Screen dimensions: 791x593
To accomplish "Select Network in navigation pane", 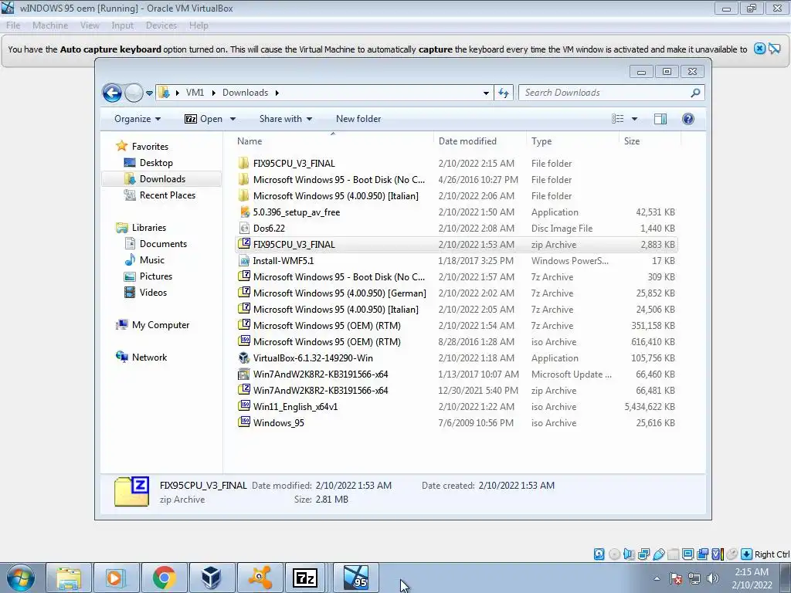I will click(149, 357).
